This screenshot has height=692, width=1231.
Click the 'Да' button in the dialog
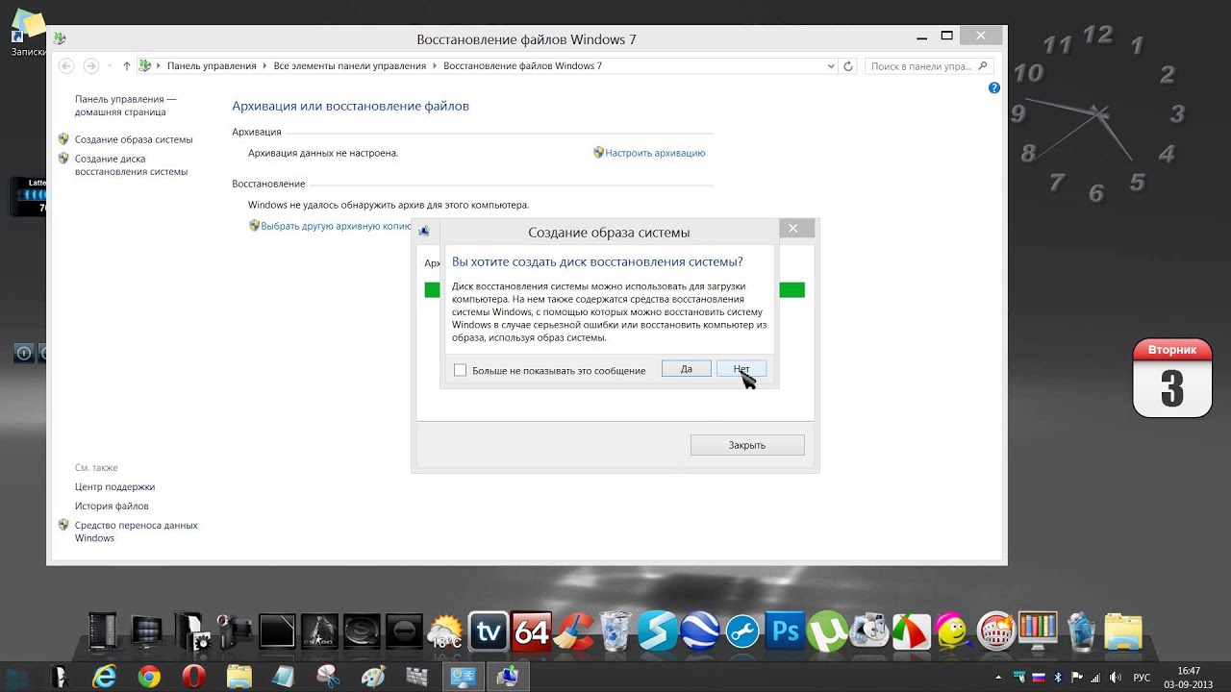[687, 369]
